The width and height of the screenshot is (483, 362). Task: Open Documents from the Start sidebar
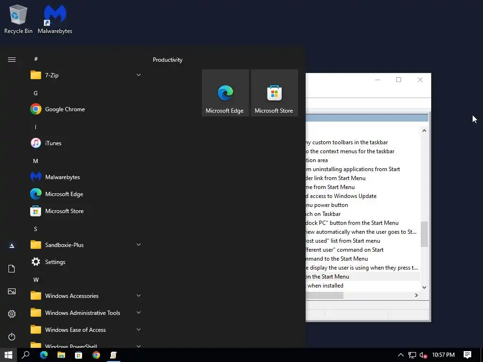pyautogui.click(x=12, y=269)
